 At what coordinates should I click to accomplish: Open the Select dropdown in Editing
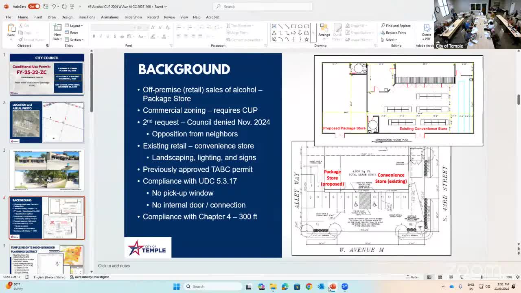pos(390,40)
